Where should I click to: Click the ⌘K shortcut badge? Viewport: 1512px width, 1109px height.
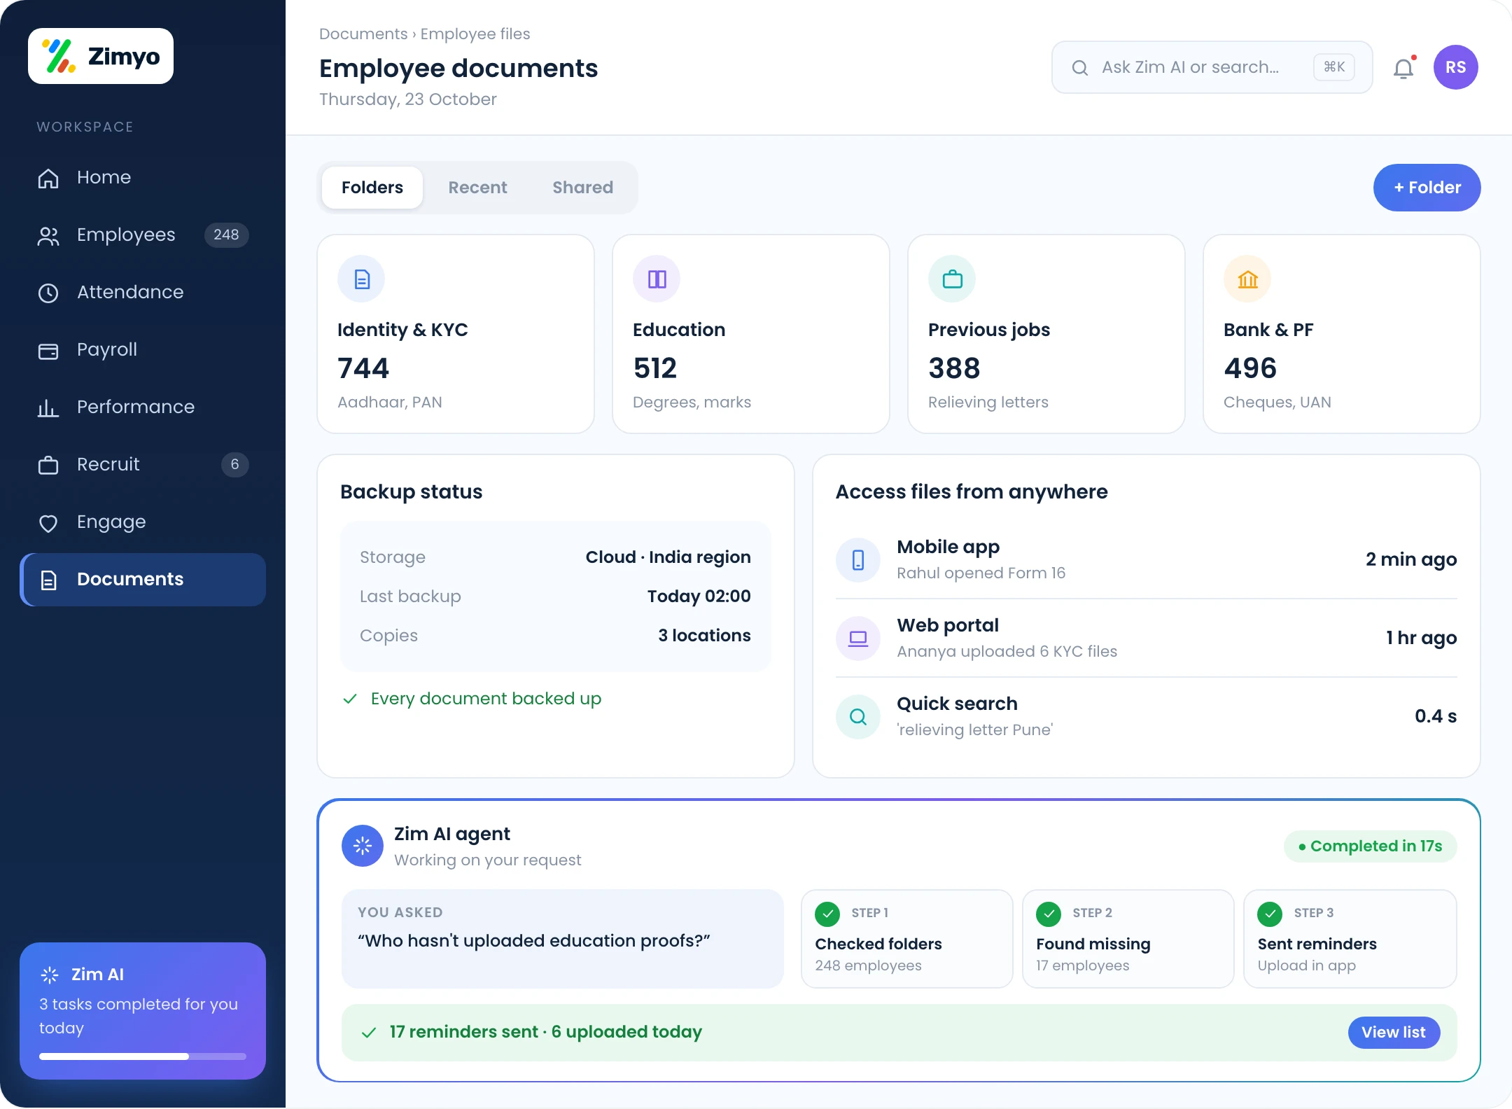coord(1334,67)
